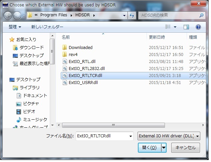Open ダウンロード in favorites sidebar
The image size is (211, 162).
pyautogui.click(x=32, y=47)
